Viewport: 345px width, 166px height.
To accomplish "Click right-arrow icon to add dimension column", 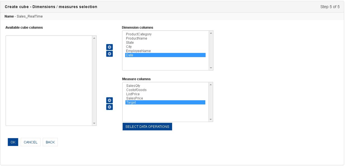I will point(110,47).
